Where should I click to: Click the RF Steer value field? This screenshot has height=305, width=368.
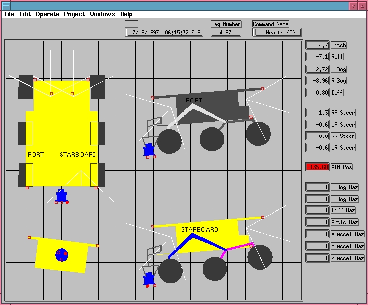(317, 113)
